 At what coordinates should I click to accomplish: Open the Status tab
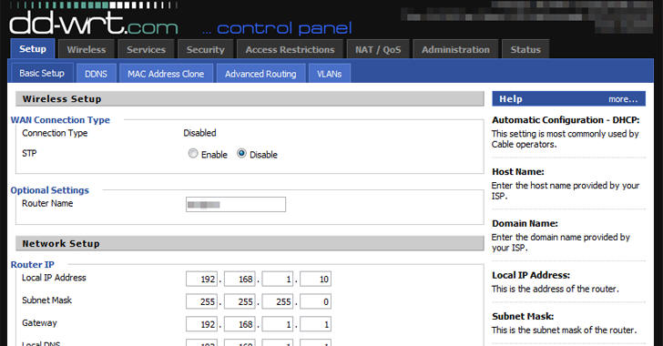point(525,49)
